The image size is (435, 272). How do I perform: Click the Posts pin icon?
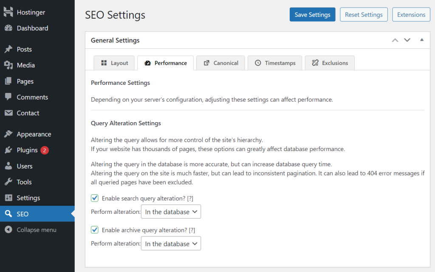click(x=9, y=49)
